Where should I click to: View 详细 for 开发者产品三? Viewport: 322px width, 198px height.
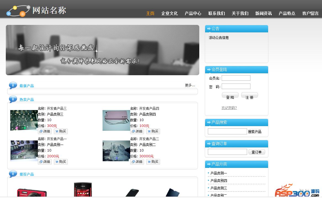coord(45,131)
